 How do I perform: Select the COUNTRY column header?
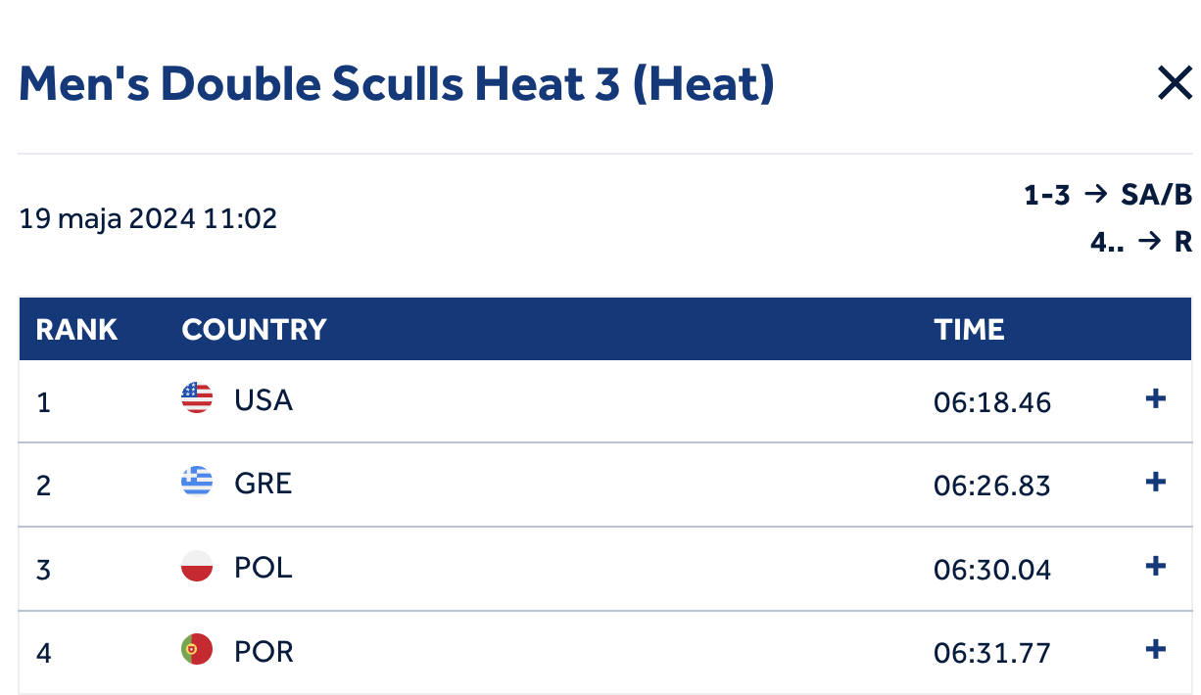pyautogui.click(x=254, y=329)
